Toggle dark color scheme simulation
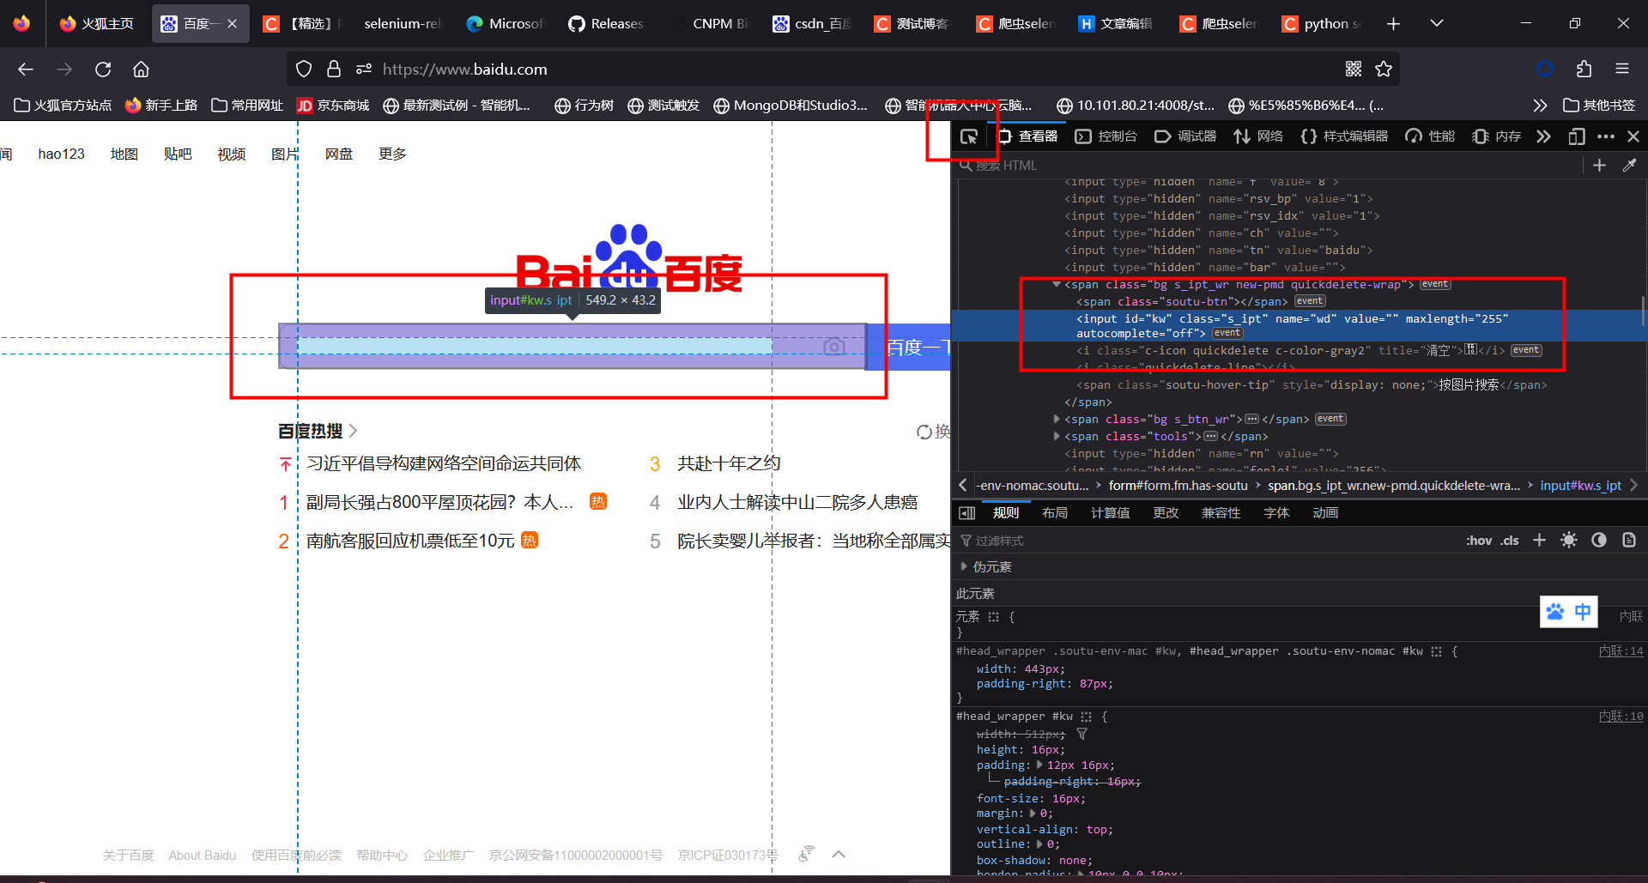 pyautogui.click(x=1599, y=540)
